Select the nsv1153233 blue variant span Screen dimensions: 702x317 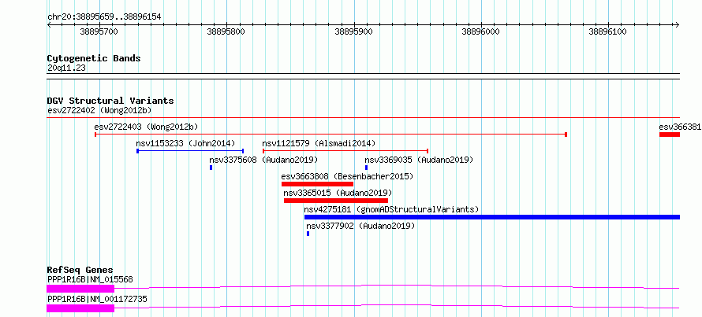[190, 151]
